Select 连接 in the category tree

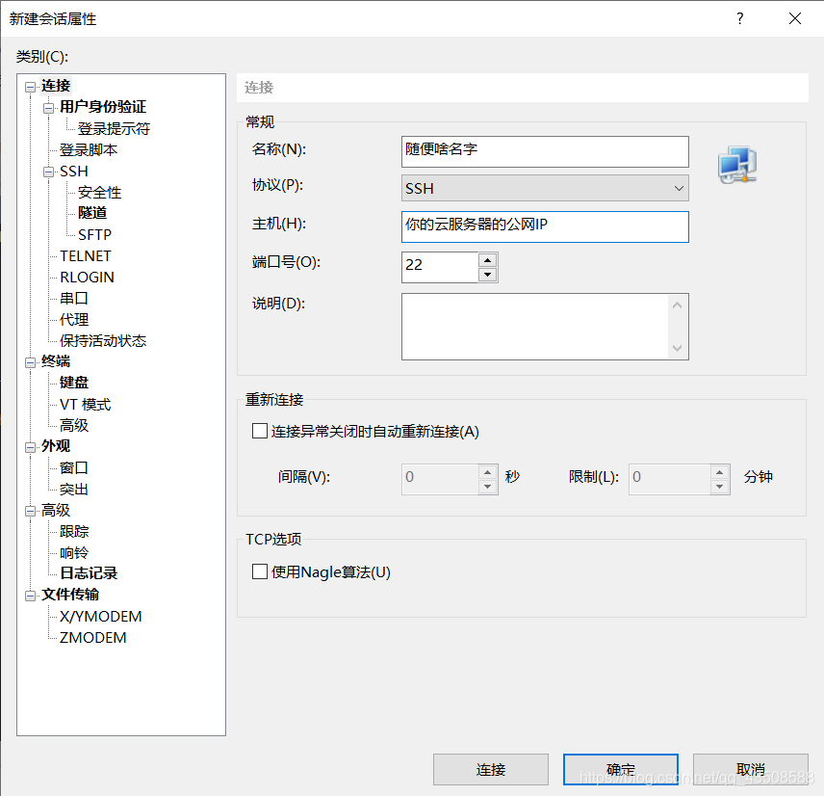pos(56,86)
